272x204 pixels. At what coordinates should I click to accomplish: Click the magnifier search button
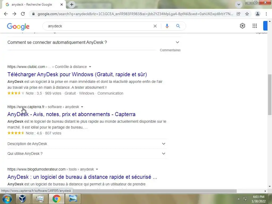[178, 26]
